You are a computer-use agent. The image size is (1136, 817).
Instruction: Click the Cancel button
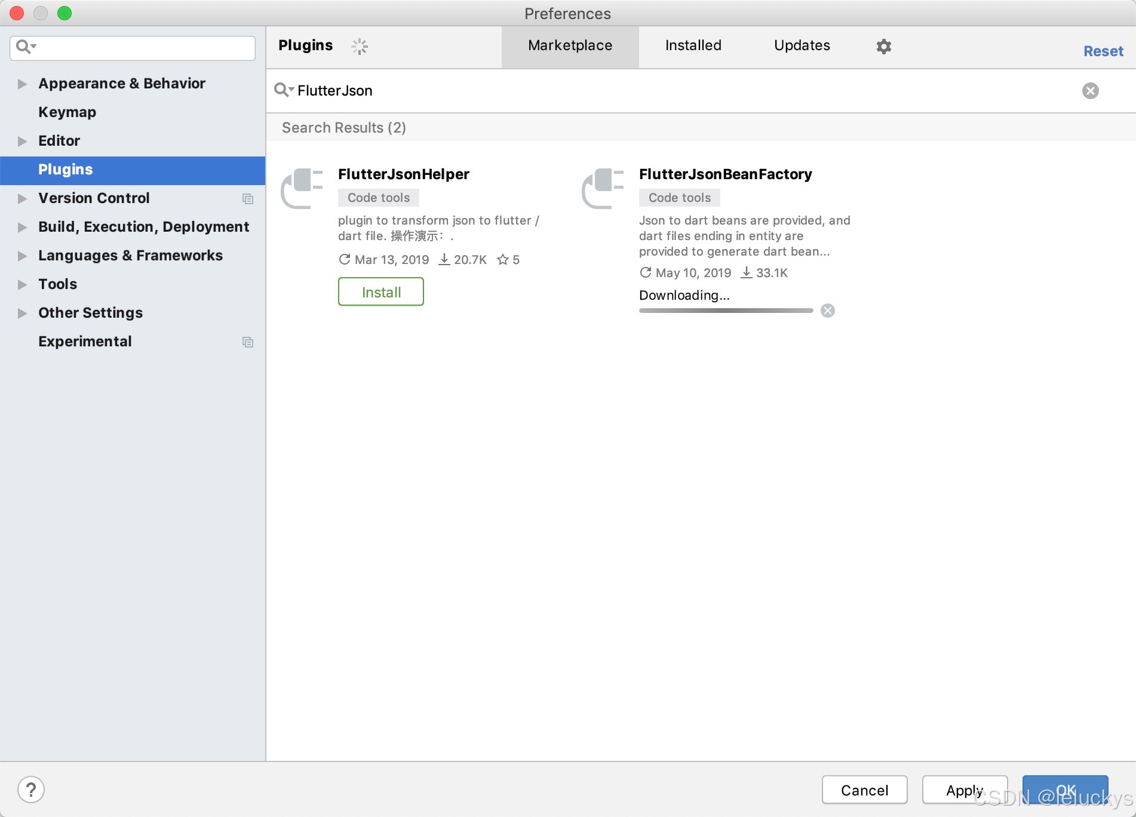click(864, 790)
